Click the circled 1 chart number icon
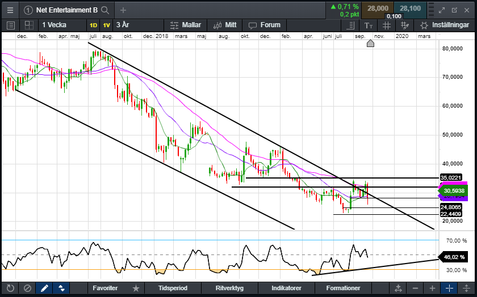This screenshot has width=477, height=297. (28, 10)
